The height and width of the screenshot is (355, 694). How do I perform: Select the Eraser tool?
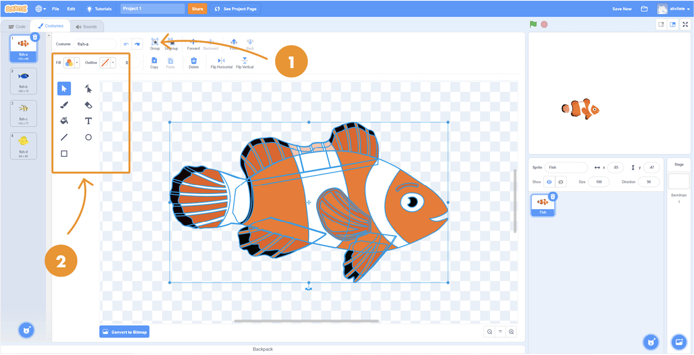tap(88, 105)
